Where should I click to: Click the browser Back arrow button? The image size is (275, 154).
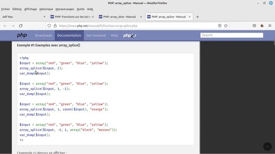click(x=5, y=26)
